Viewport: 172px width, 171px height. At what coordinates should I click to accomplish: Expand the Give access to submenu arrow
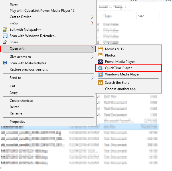(x=92, y=57)
